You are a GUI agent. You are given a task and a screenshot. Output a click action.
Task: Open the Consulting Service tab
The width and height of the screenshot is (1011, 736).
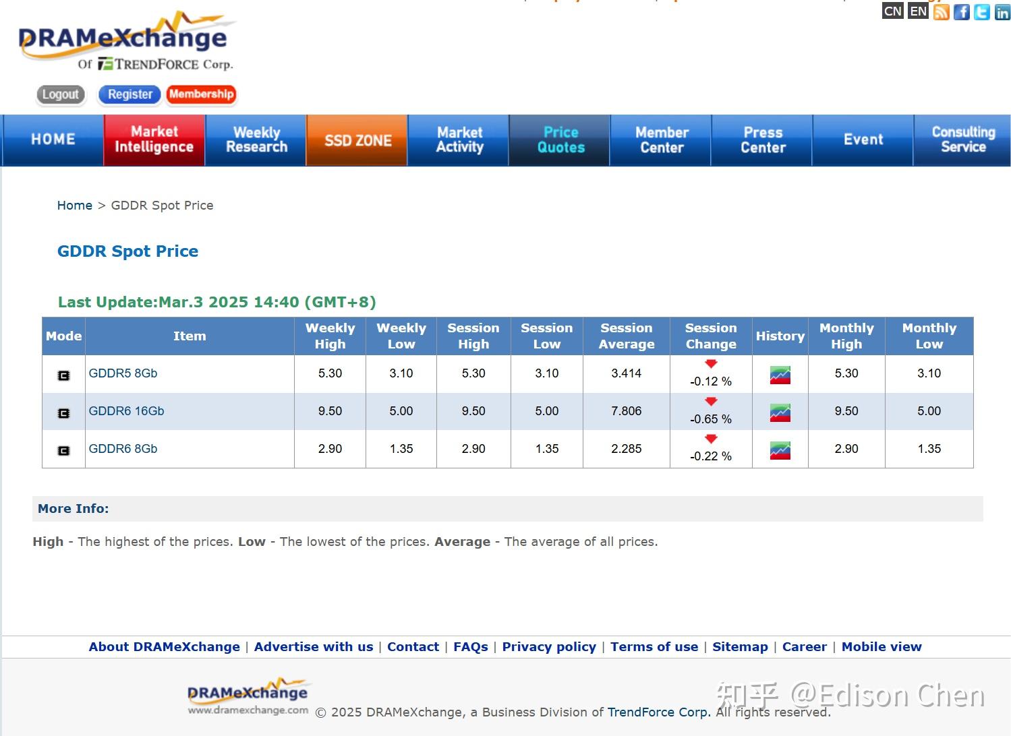pos(963,140)
